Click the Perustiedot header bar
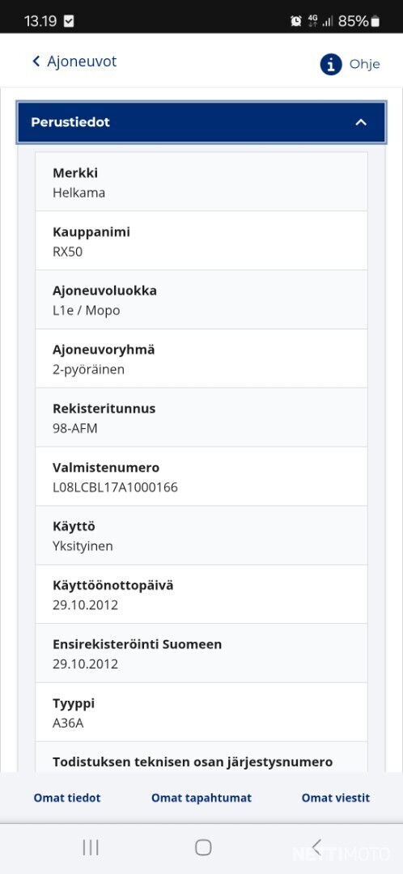Screen dimensions: 403x874 201,122
